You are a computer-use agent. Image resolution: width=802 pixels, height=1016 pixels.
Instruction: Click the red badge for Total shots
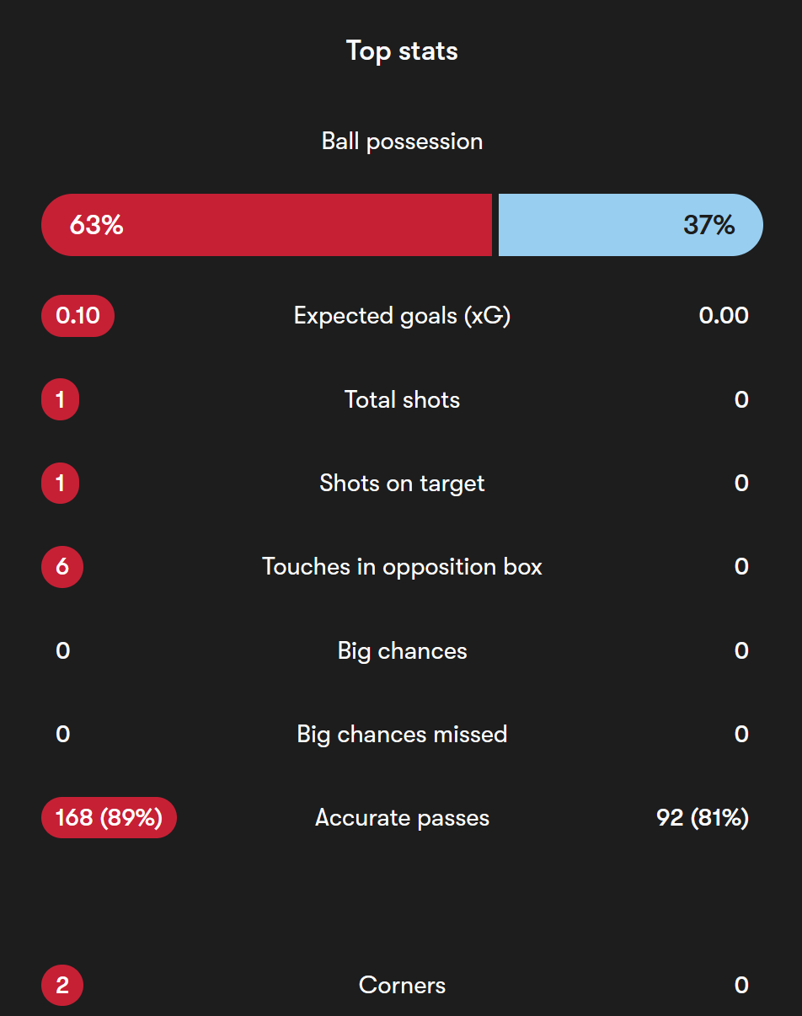tap(60, 399)
